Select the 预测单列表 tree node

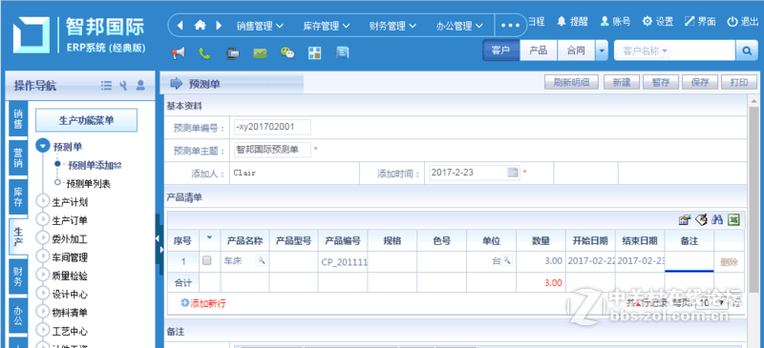89,184
